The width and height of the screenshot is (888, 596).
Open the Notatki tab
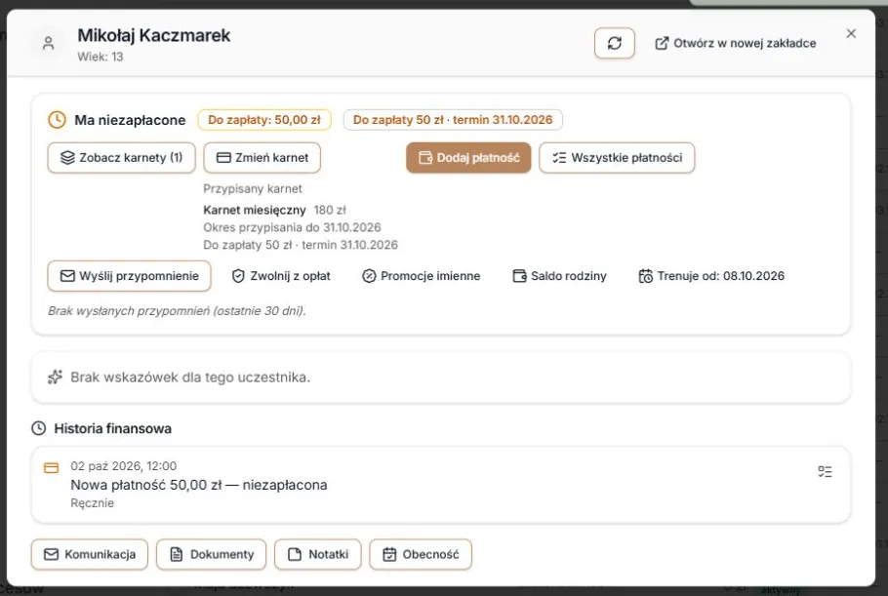[318, 555]
